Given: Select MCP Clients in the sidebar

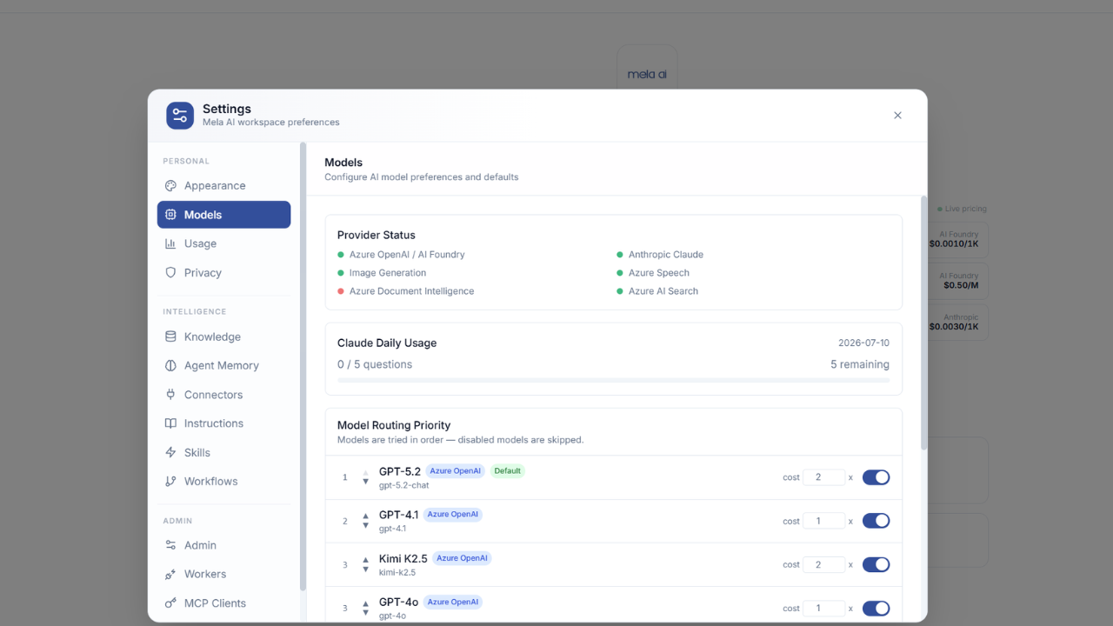Looking at the screenshot, I should tap(223, 603).
